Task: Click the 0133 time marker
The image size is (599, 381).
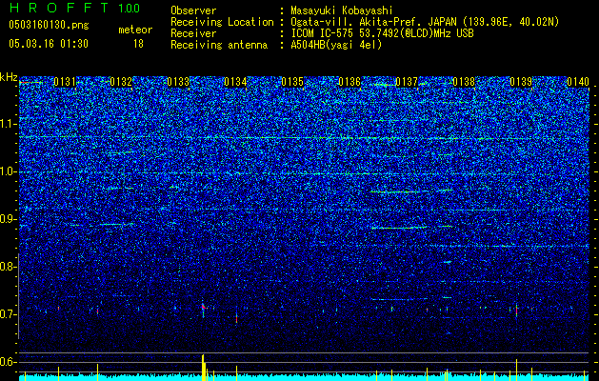Action: click(x=178, y=82)
